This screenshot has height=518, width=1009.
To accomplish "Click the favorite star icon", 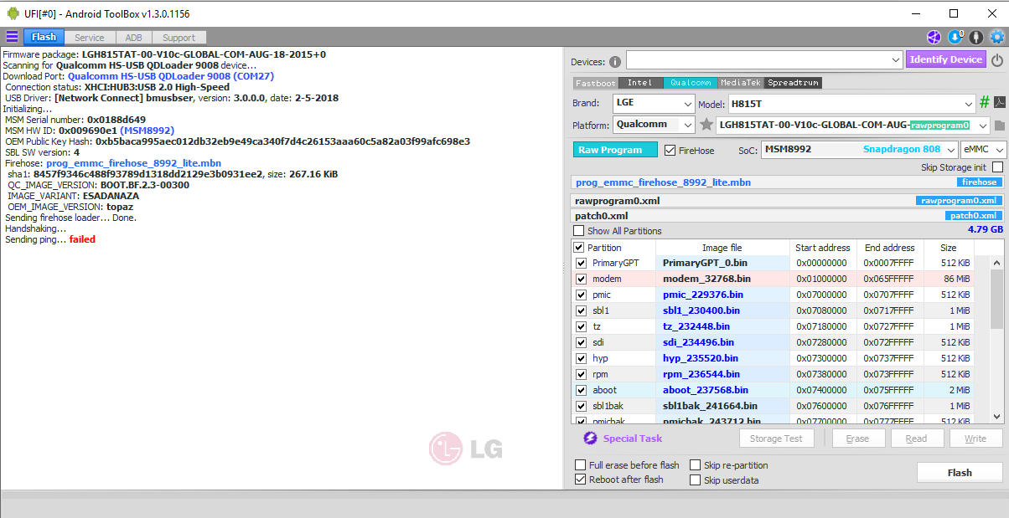I will pyautogui.click(x=707, y=125).
